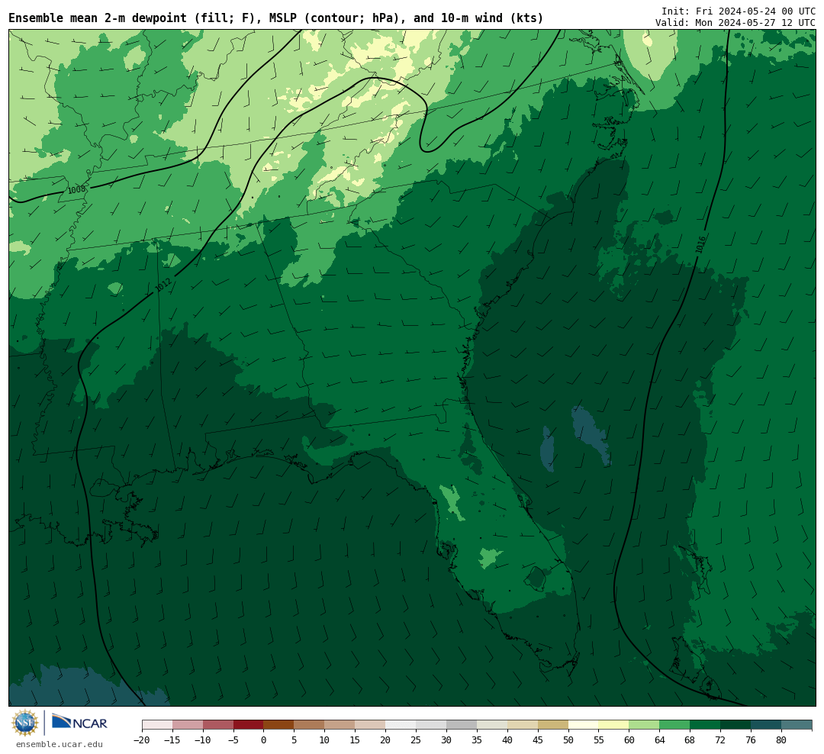
Task: Click the colorbar tick label 80
Action: 781,740
